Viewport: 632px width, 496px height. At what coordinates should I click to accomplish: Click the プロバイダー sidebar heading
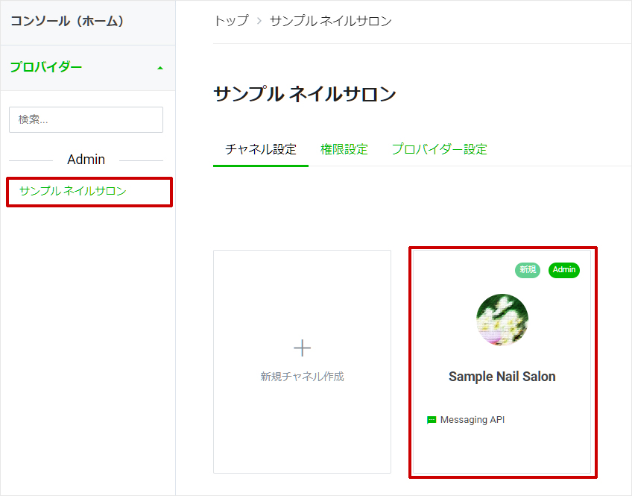tap(46, 67)
